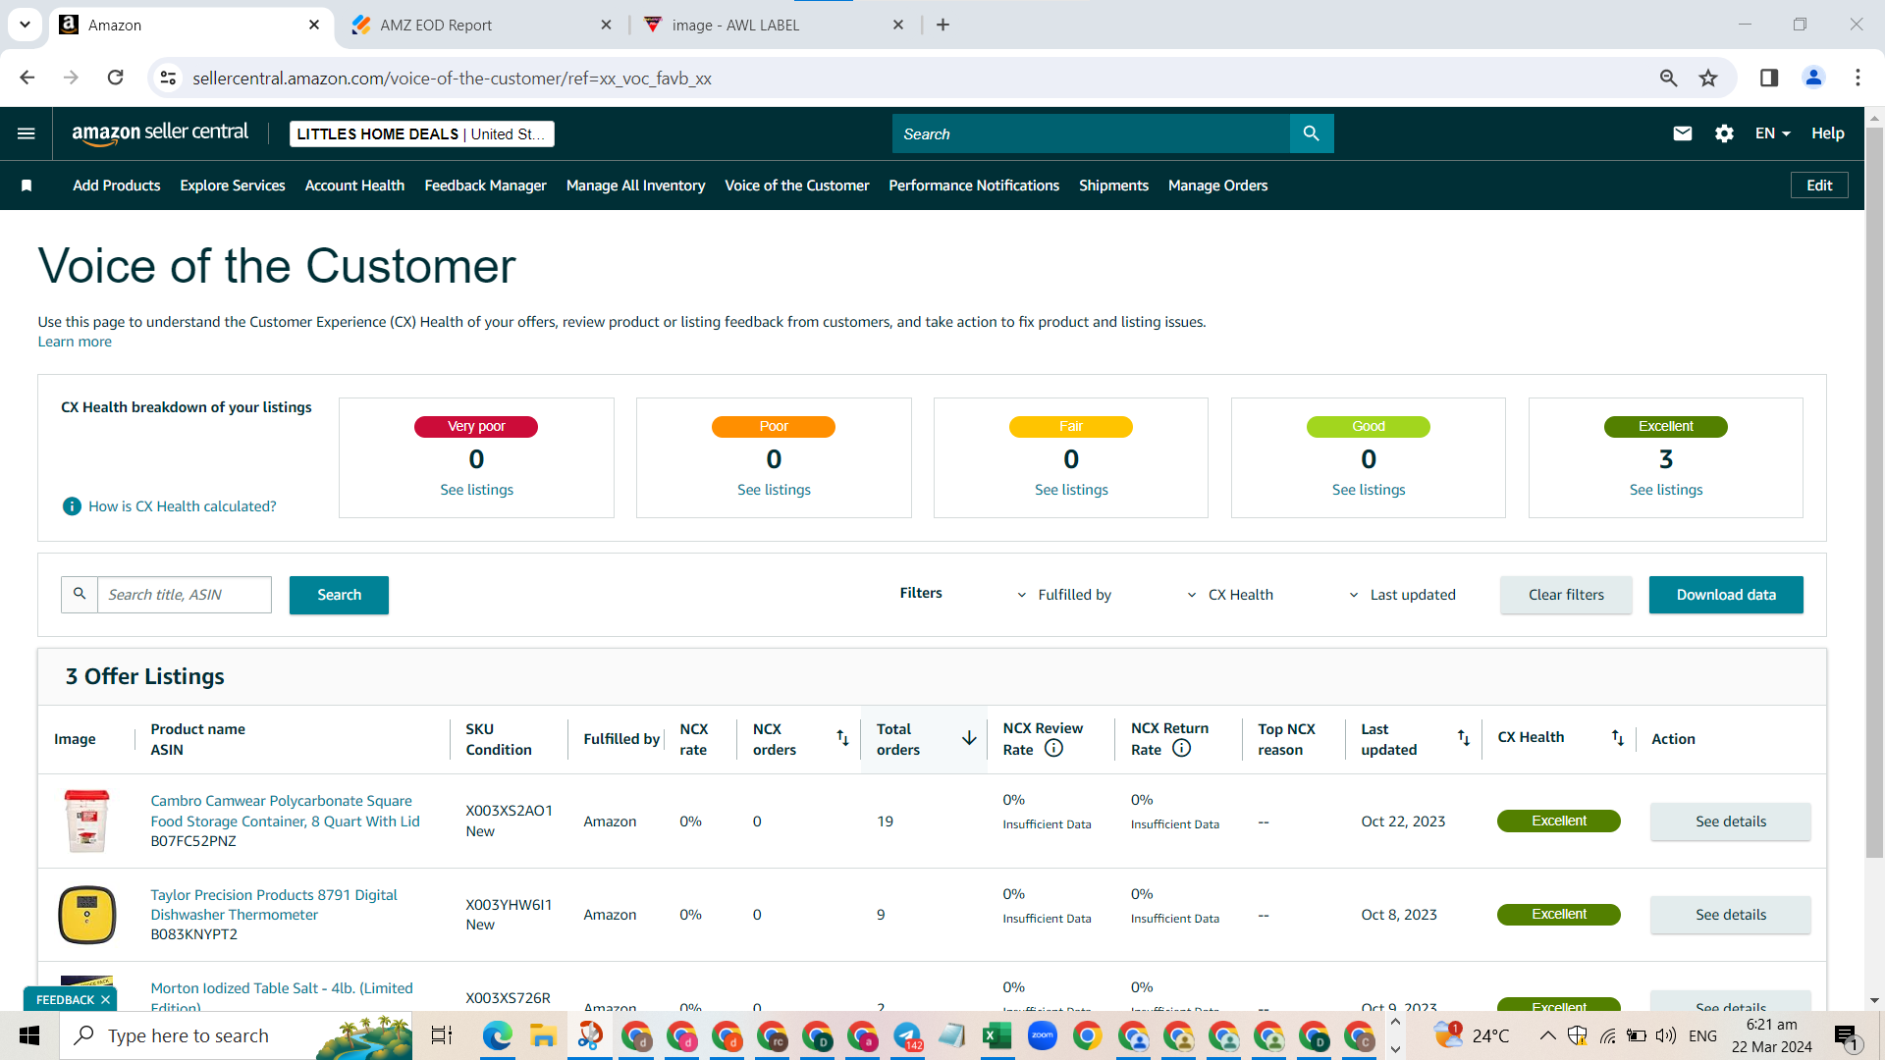Click the Clear filters button
The image size is (1885, 1060).
pos(1566,595)
